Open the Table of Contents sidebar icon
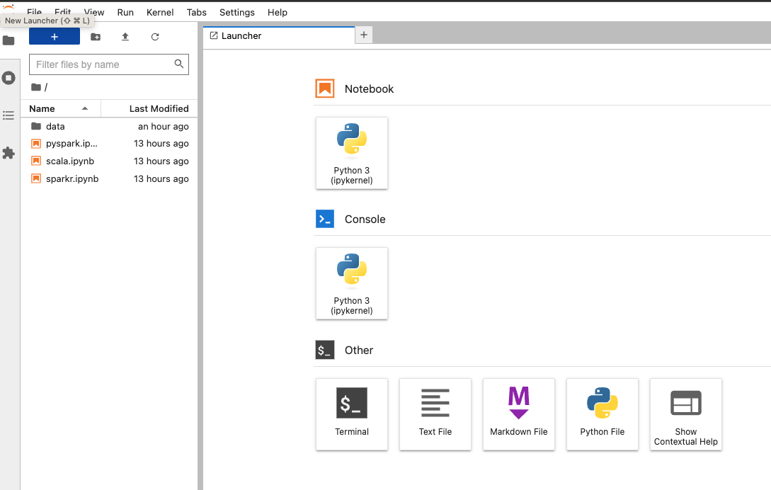The height and width of the screenshot is (490, 771). point(9,115)
